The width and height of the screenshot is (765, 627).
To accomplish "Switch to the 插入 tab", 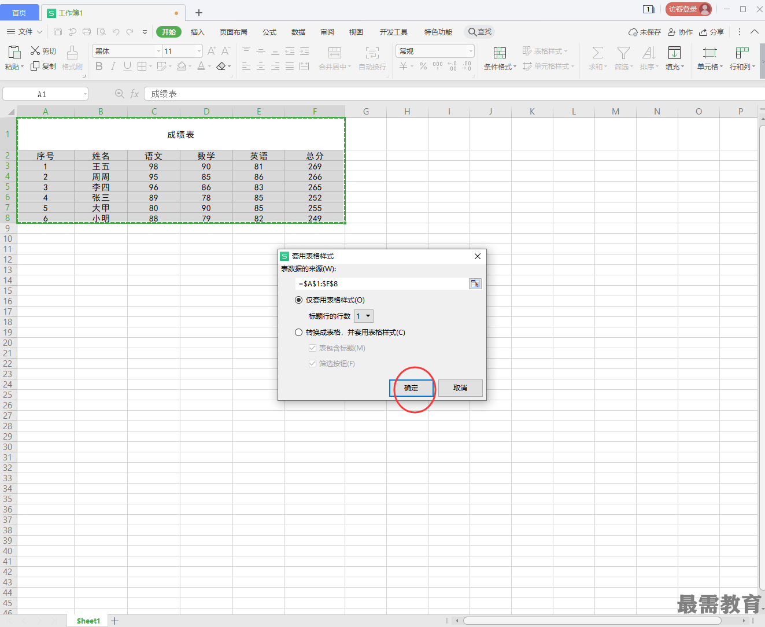I will [198, 32].
